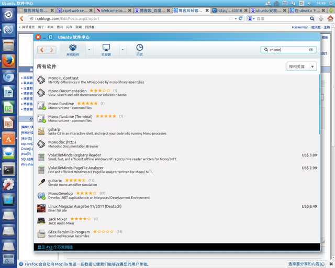The width and height of the screenshot is (335, 268).
Task: Click US$ 8.40 price of Linux Magazin
Action: click(x=309, y=206)
